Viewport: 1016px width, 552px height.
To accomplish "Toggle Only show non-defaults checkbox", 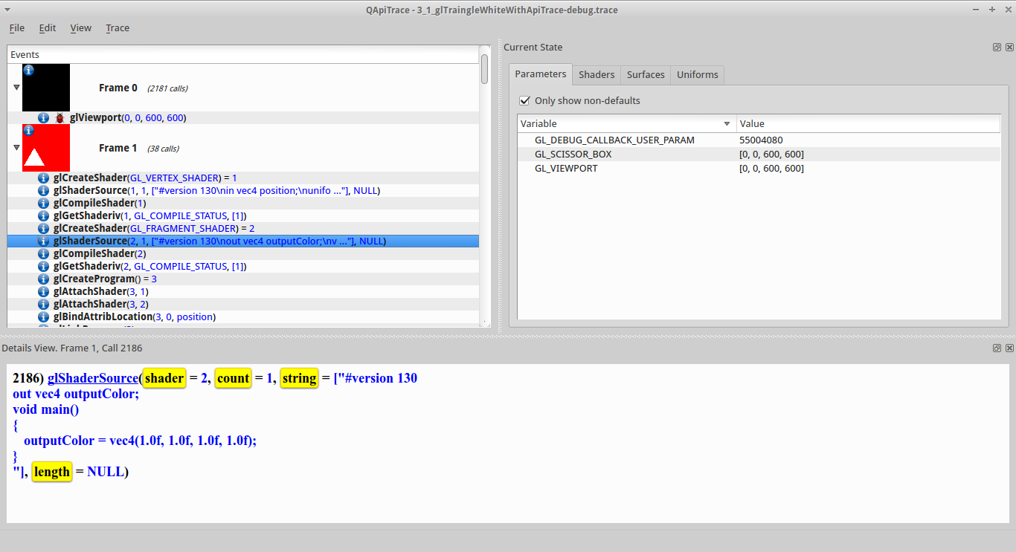I will point(524,100).
